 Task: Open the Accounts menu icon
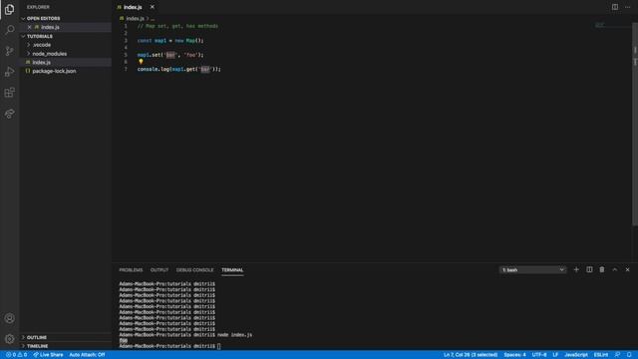[x=9, y=318]
